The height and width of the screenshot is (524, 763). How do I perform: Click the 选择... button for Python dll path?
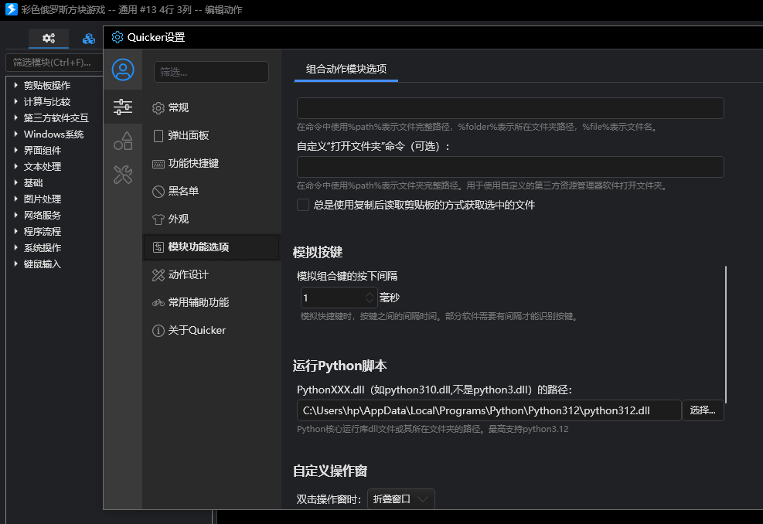pos(703,410)
